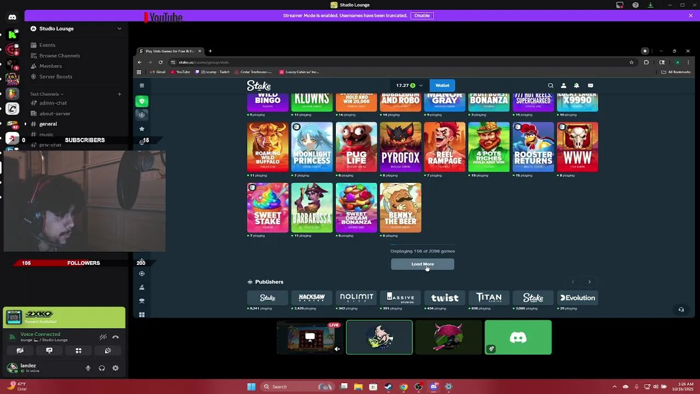This screenshot has width=700, height=394.
Task: Select the general channel
Action: click(x=48, y=124)
